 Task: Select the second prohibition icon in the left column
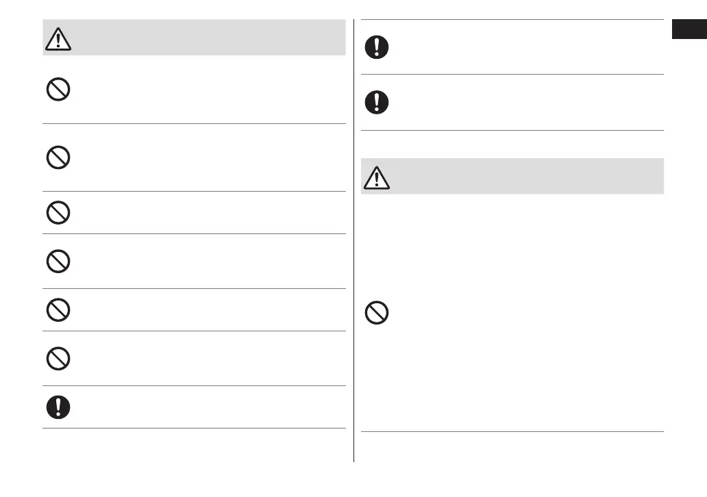[58, 159]
